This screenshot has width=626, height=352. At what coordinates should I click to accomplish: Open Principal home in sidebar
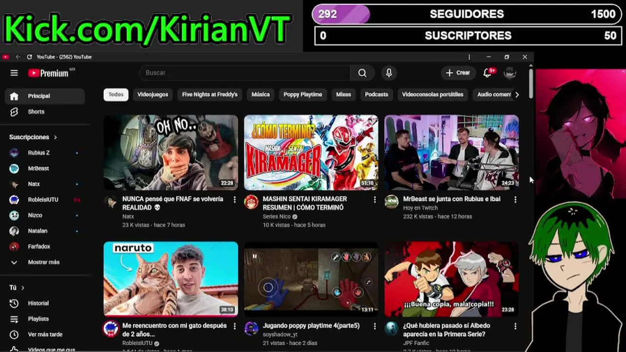[45, 96]
